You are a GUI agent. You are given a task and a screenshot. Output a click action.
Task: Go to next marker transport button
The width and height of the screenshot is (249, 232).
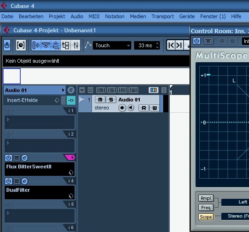tap(180, 45)
